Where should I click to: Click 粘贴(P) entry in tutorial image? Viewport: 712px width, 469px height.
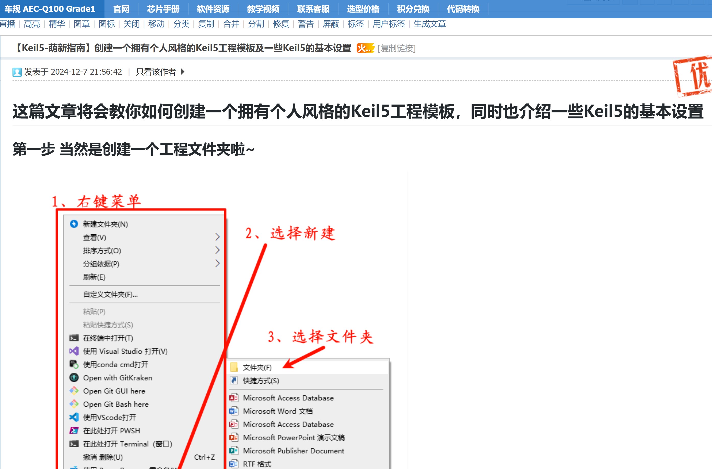coord(94,312)
